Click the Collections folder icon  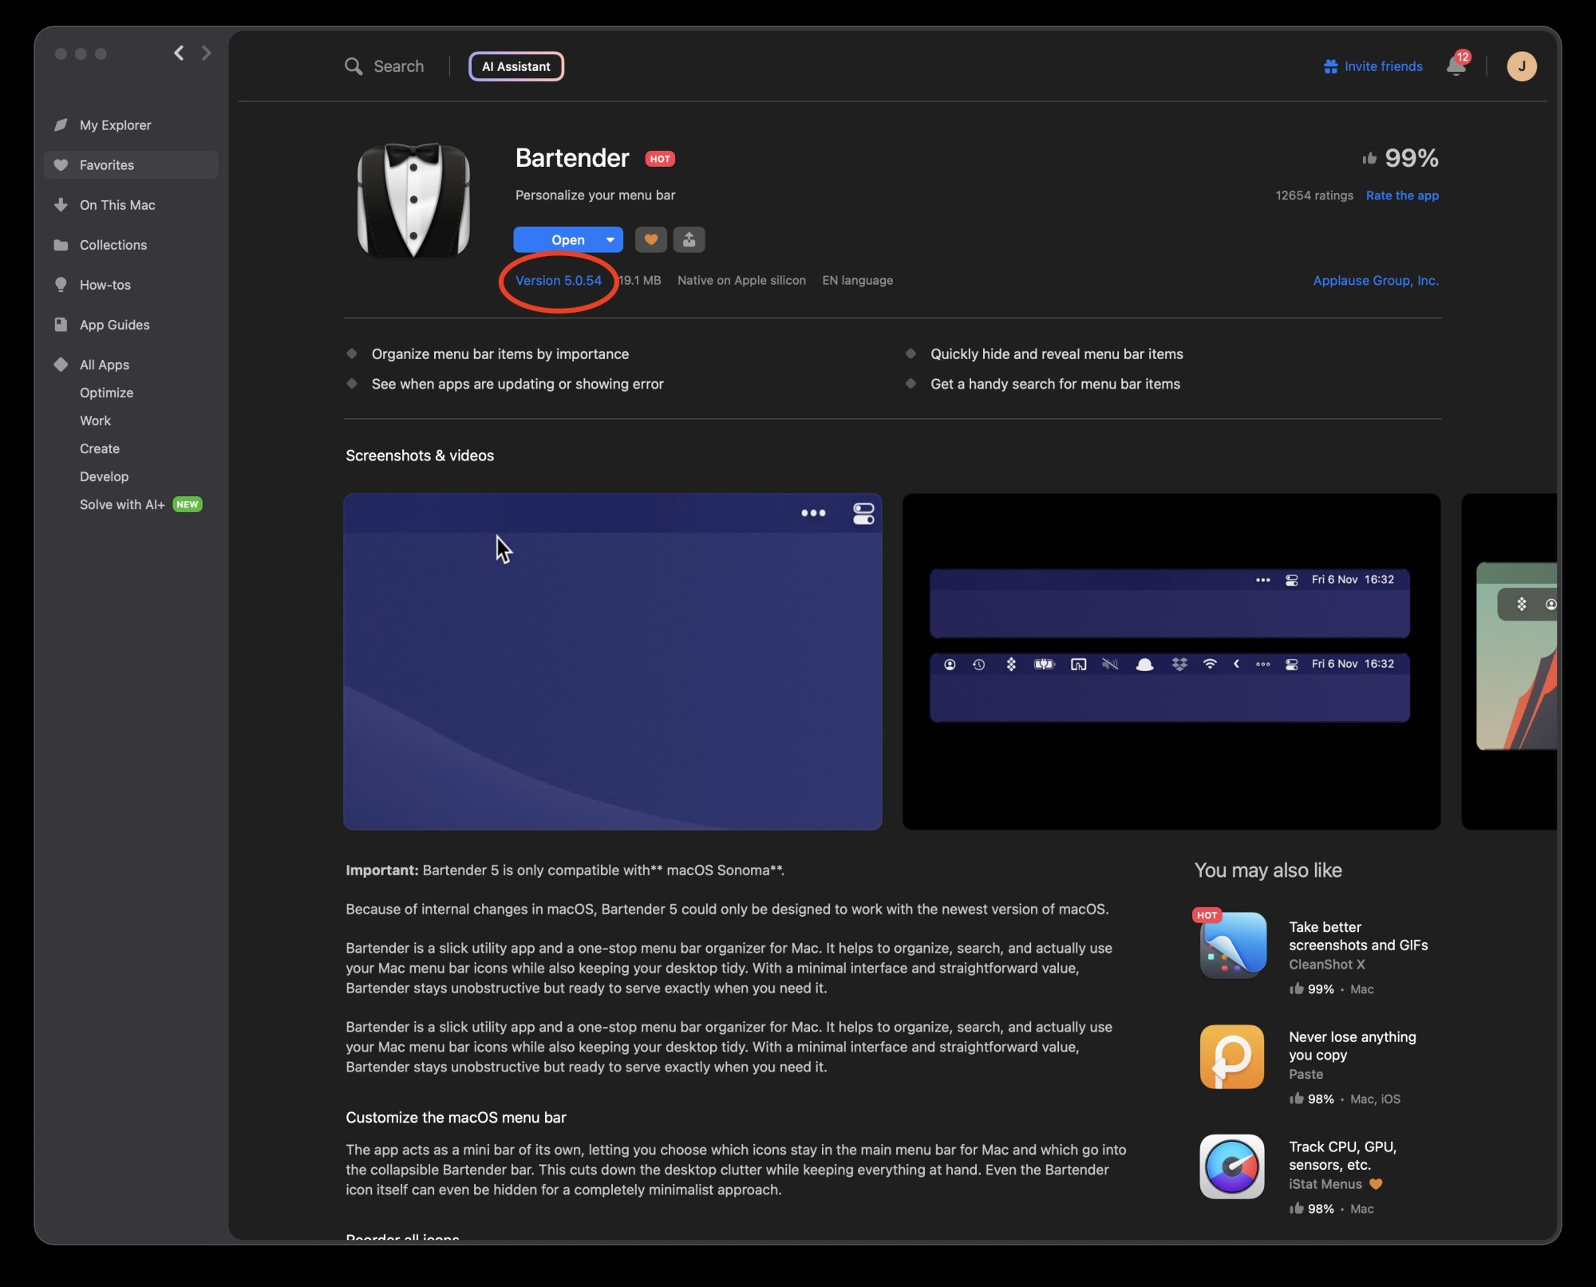(x=61, y=245)
